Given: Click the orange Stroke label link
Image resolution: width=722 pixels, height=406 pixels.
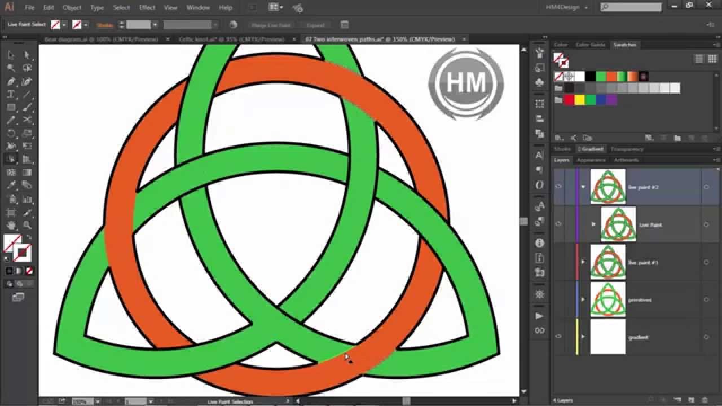Looking at the screenshot, I should [x=105, y=25].
